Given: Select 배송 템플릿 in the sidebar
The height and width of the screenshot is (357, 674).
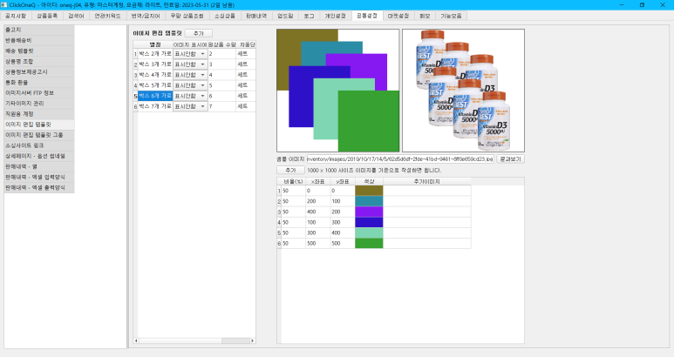Looking at the screenshot, I should (x=39, y=51).
